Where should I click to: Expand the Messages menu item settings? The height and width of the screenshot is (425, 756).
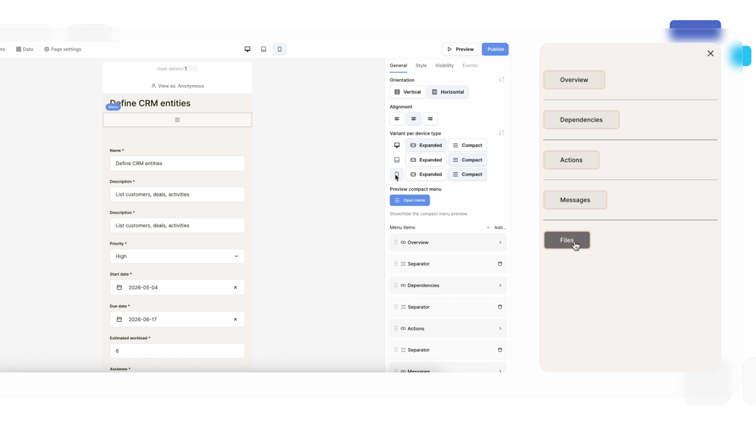tap(500, 371)
